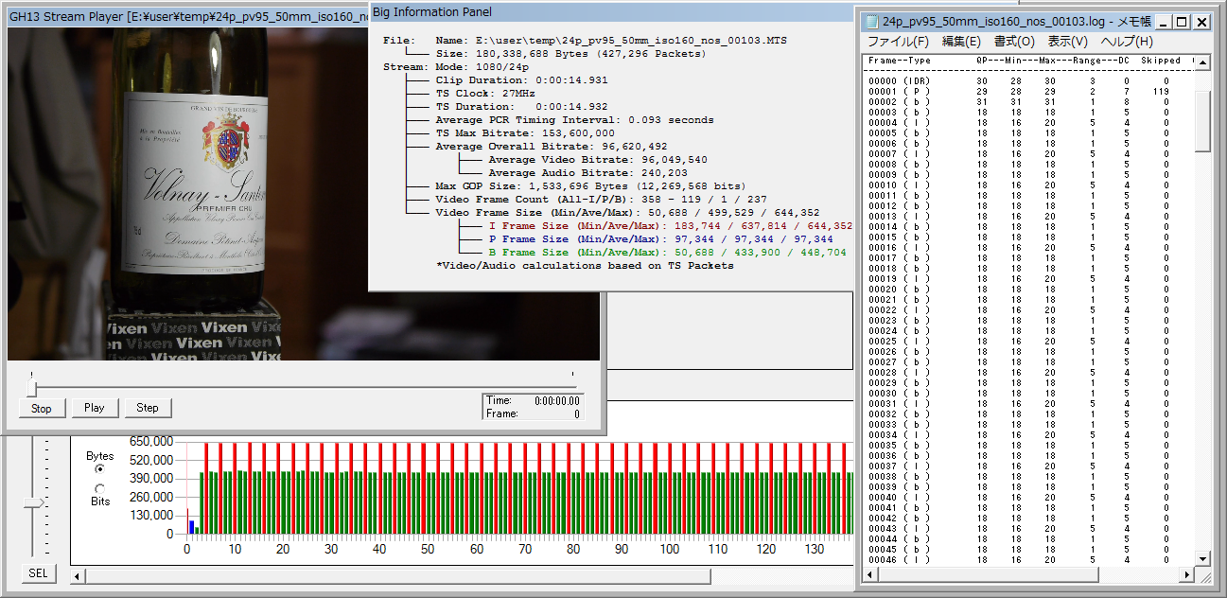
Task: Open the 書式(O) format menu
Action: 1014,42
